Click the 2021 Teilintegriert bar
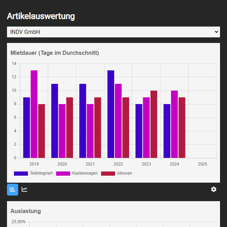 pos(83,121)
